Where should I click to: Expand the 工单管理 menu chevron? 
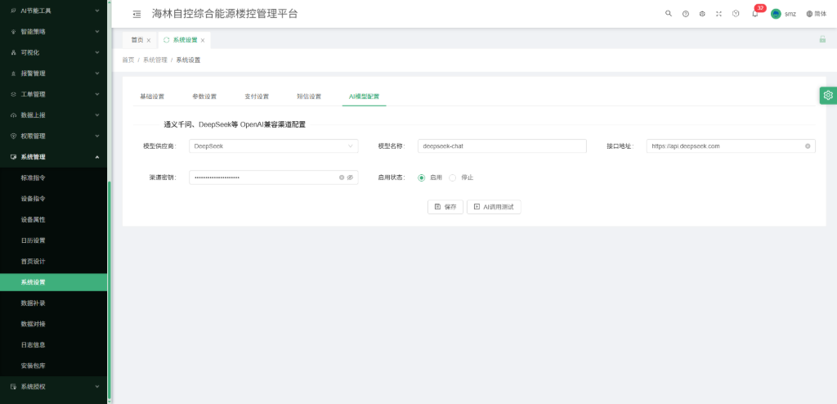97,94
